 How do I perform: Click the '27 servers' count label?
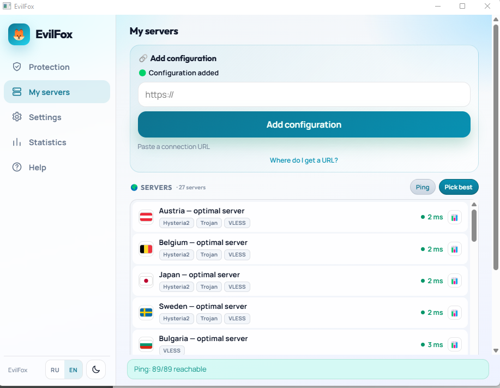191,187
